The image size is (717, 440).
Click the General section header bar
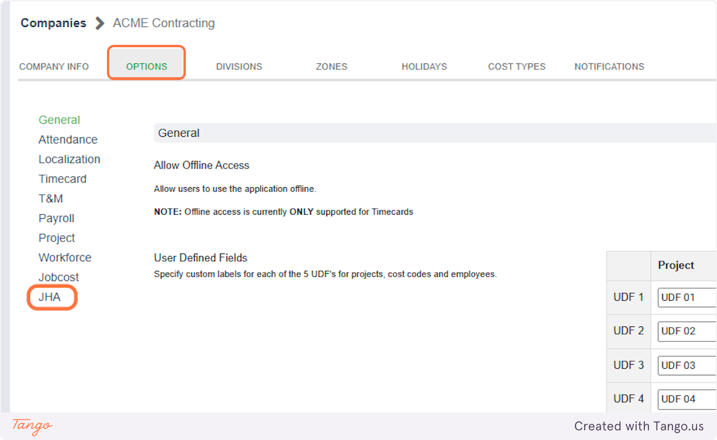[435, 133]
